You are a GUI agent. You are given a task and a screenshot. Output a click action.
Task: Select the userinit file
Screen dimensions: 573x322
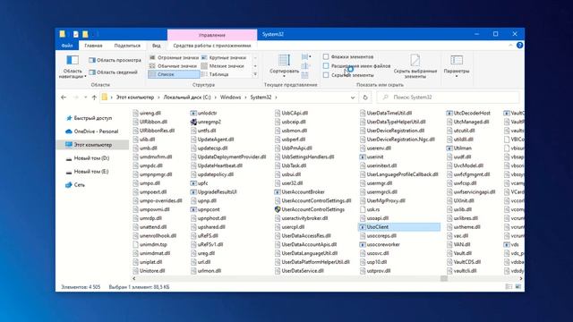[372, 157]
